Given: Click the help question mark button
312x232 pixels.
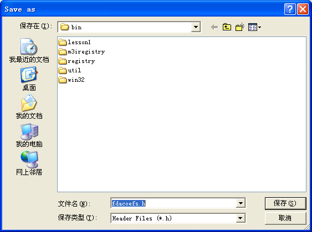Looking at the screenshot, I should [x=290, y=9].
